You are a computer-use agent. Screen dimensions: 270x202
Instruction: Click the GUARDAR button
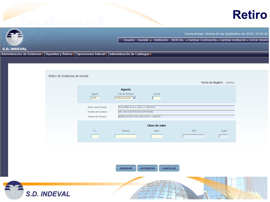(126, 168)
